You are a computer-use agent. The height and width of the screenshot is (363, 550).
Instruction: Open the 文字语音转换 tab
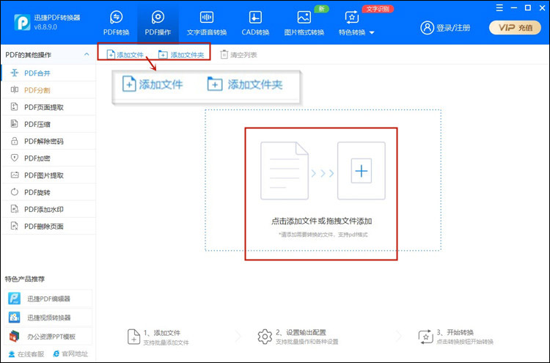[x=207, y=23]
